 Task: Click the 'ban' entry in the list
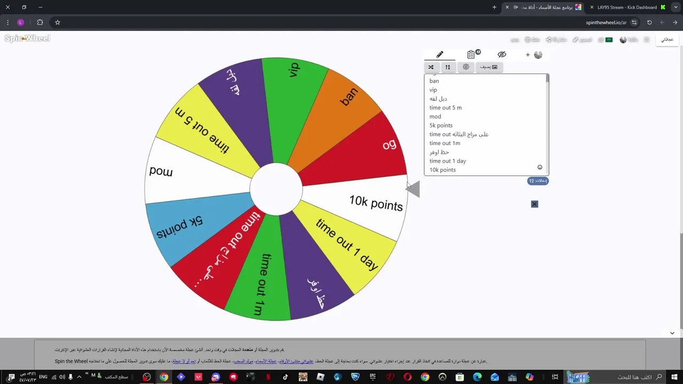(434, 81)
